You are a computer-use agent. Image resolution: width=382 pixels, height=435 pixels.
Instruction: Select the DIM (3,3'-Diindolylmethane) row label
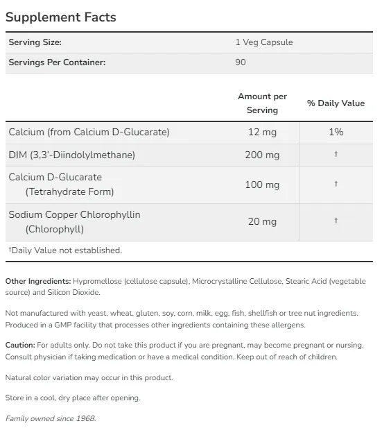pyautogui.click(x=72, y=155)
